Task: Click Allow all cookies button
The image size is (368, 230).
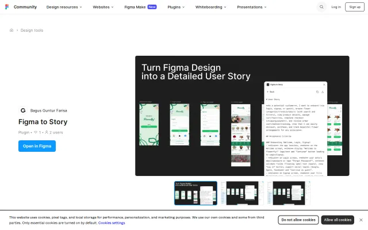Action: click(338, 220)
